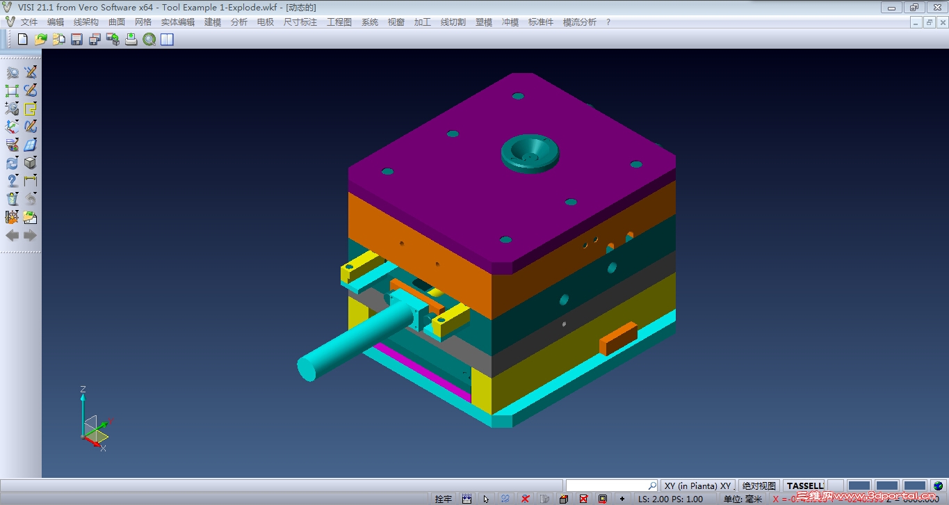Open the 尺寸标注 menu
The width and height of the screenshot is (949, 505).
(x=300, y=22)
